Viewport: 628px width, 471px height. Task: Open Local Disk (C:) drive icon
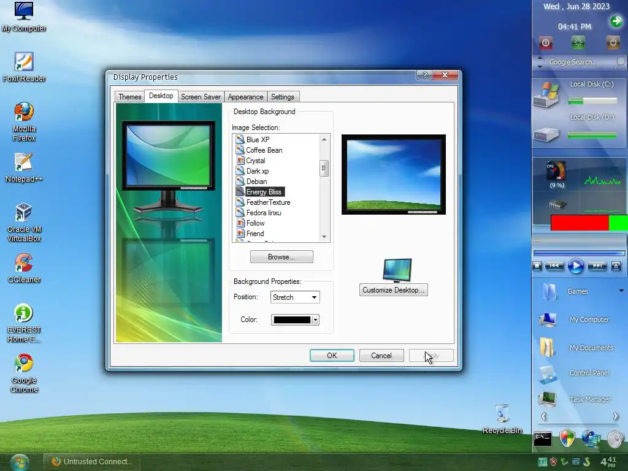coord(546,94)
